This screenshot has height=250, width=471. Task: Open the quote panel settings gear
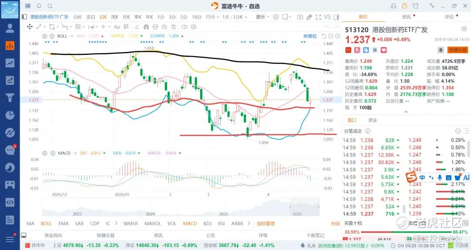(x=464, y=29)
